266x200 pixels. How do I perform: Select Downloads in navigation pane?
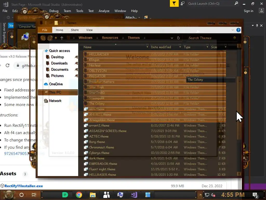[x=59, y=63]
